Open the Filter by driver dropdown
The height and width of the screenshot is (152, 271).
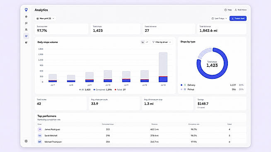(x=162, y=42)
